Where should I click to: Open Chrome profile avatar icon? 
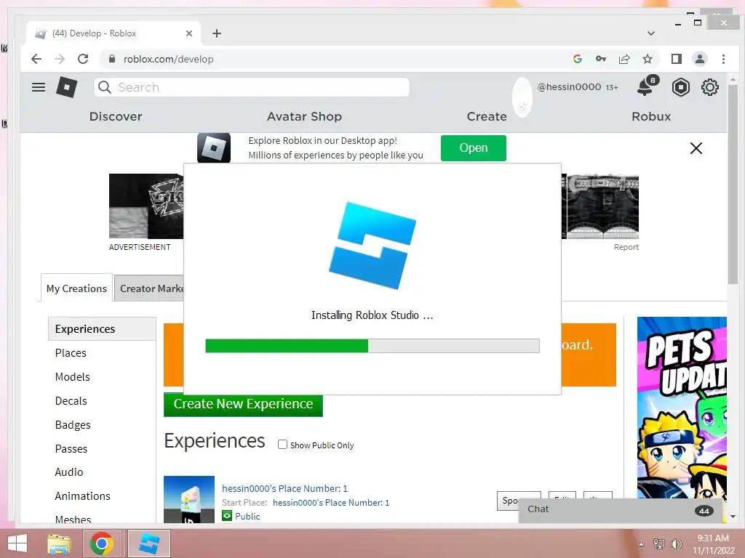(699, 59)
